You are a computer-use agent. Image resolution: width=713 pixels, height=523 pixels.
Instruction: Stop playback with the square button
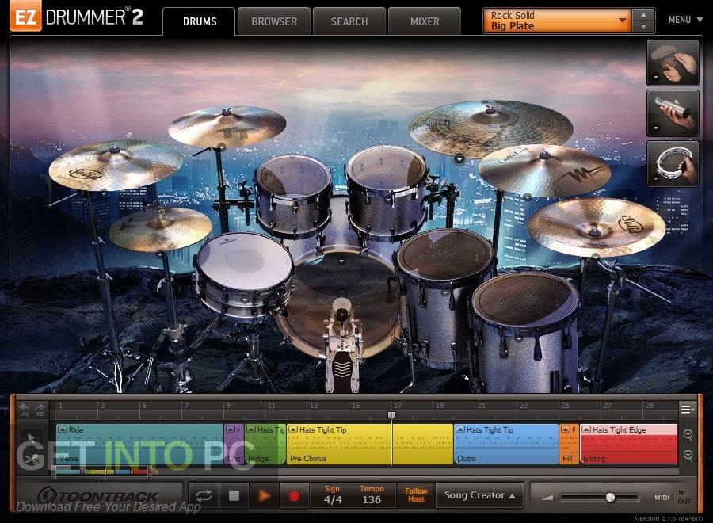pos(234,495)
